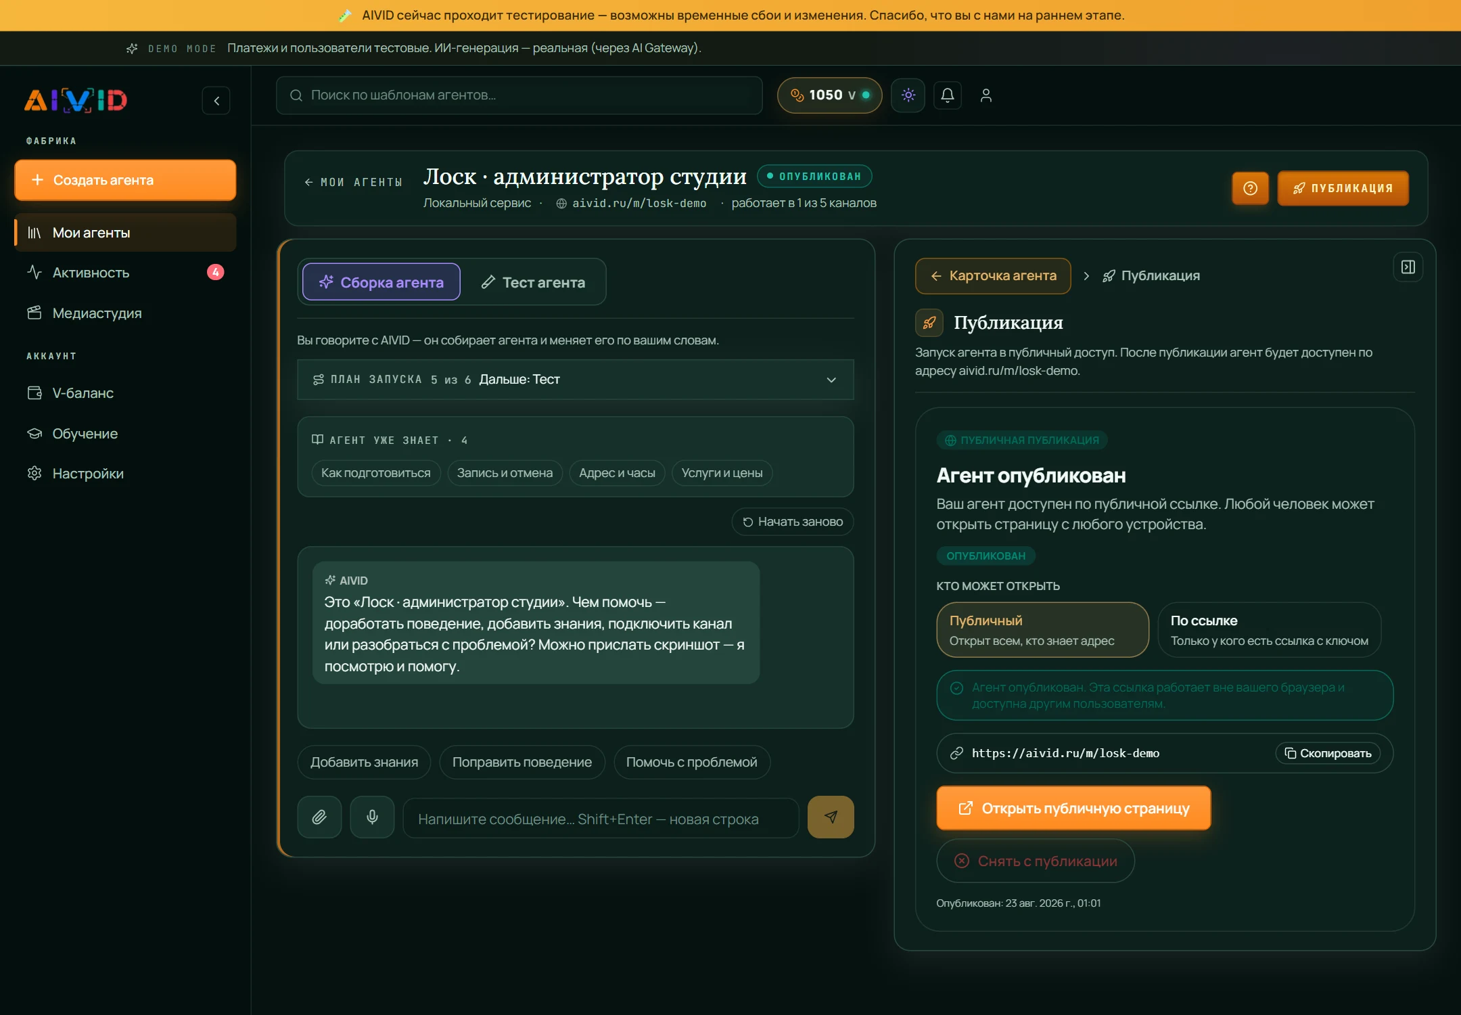
Task: Attach a file with paperclip icon
Action: point(319,817)
